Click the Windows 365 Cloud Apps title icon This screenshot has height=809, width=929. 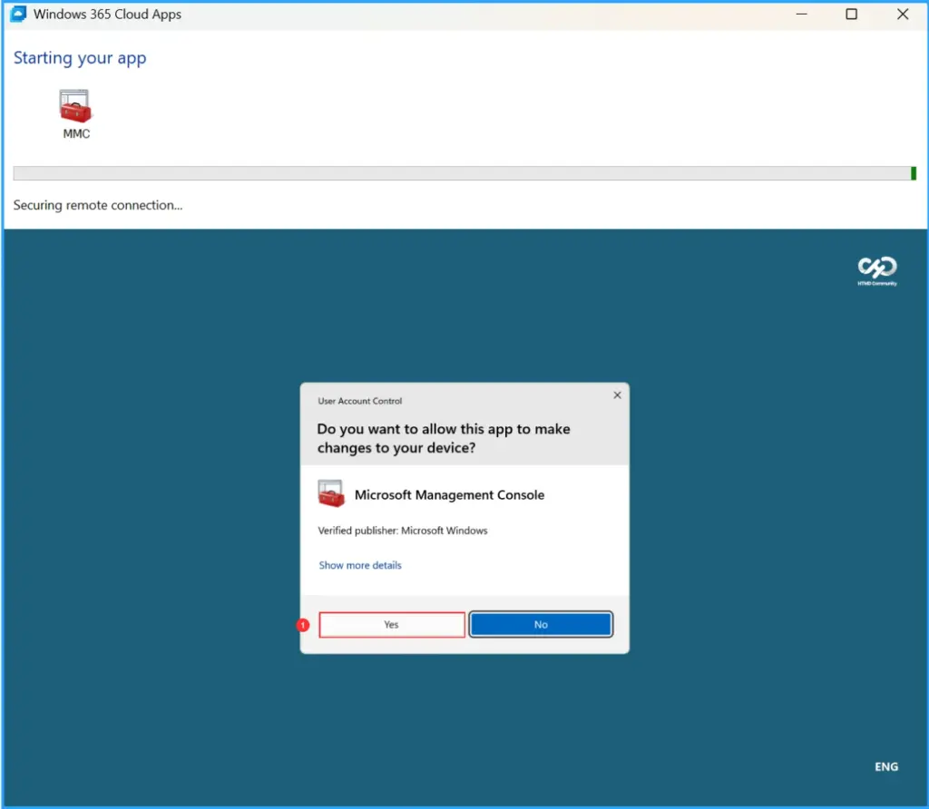18,15
